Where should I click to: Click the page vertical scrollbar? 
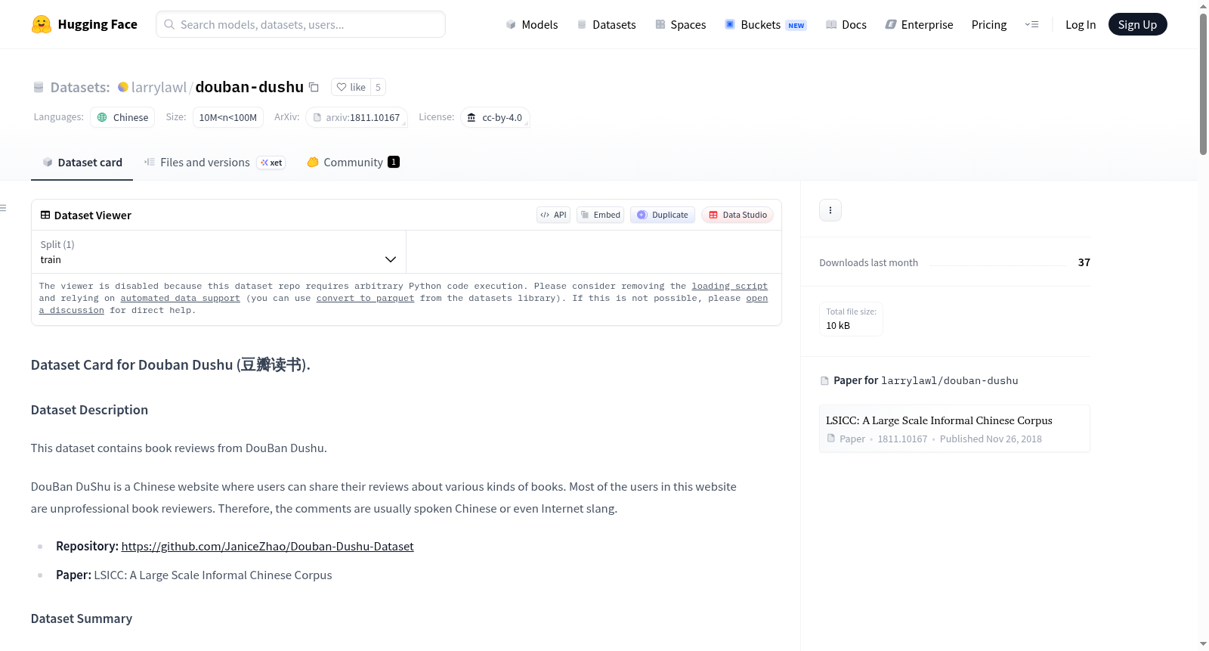click(x=1203, y=84)
